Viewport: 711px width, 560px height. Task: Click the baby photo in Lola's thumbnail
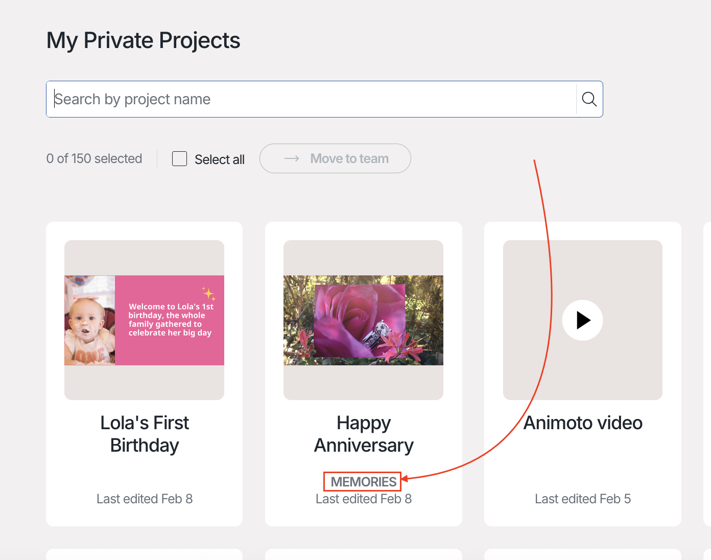point(90,320)
